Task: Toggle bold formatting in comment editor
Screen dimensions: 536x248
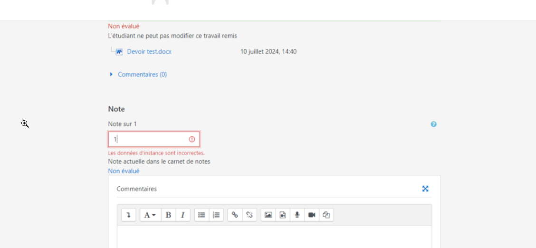Action: pyautogui.click(x=168, y=215)
